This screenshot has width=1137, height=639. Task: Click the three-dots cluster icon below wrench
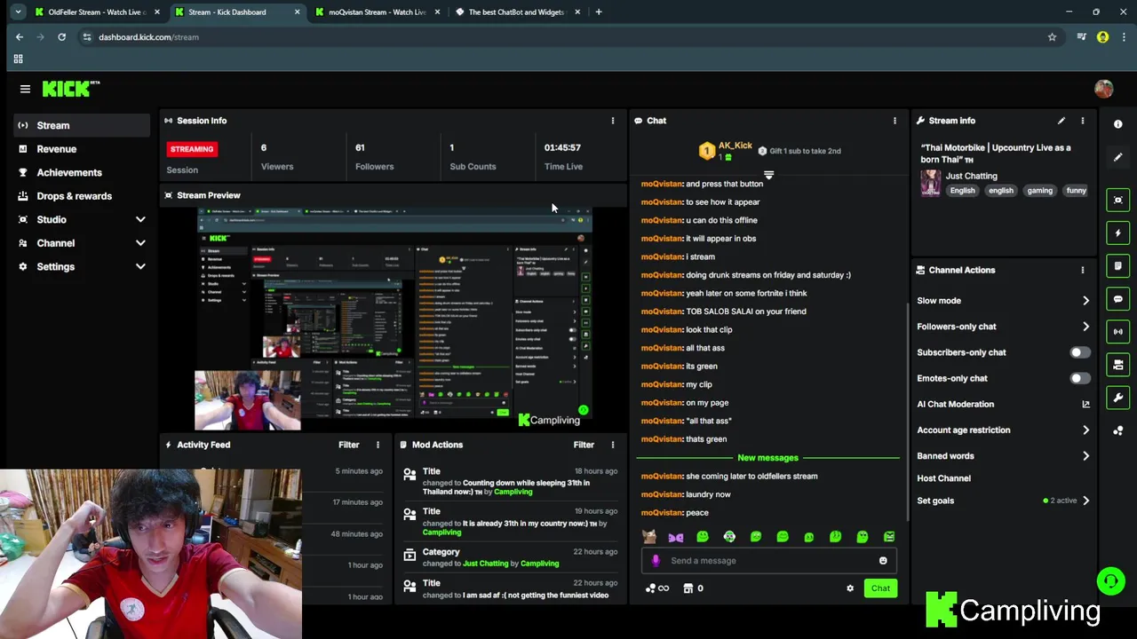tap(1118, 430)
